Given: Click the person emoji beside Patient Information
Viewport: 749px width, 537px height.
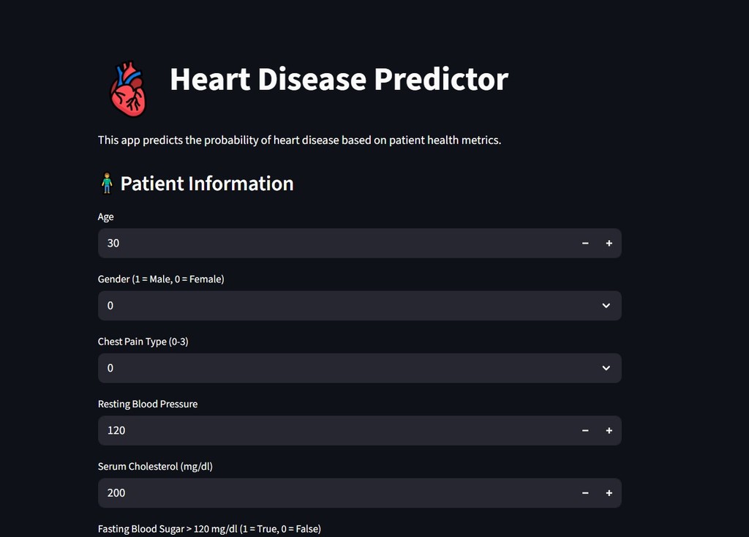Looking at the screenshot, I should [107, 183].
